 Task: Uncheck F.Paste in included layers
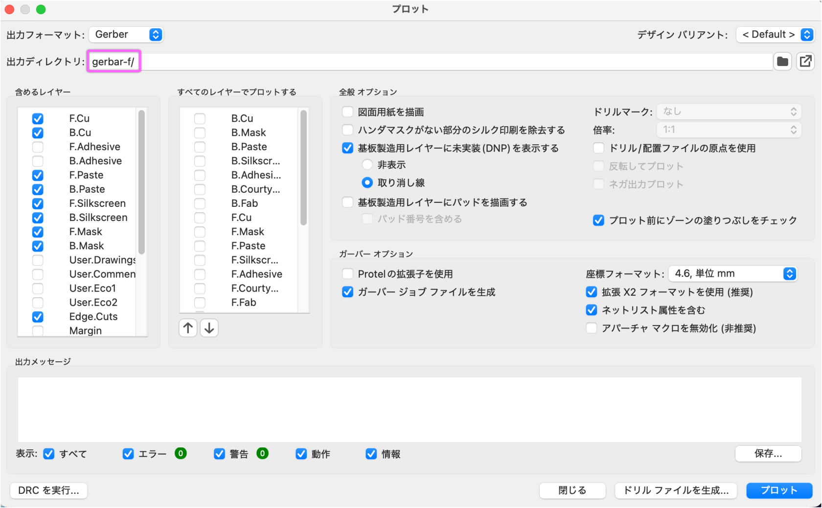pos(38,176)
